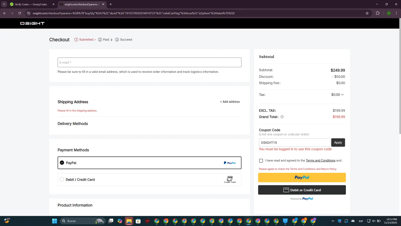Click the 'You must be logged in' error message
Screen dimensions: 401x226
click(295, 149)
